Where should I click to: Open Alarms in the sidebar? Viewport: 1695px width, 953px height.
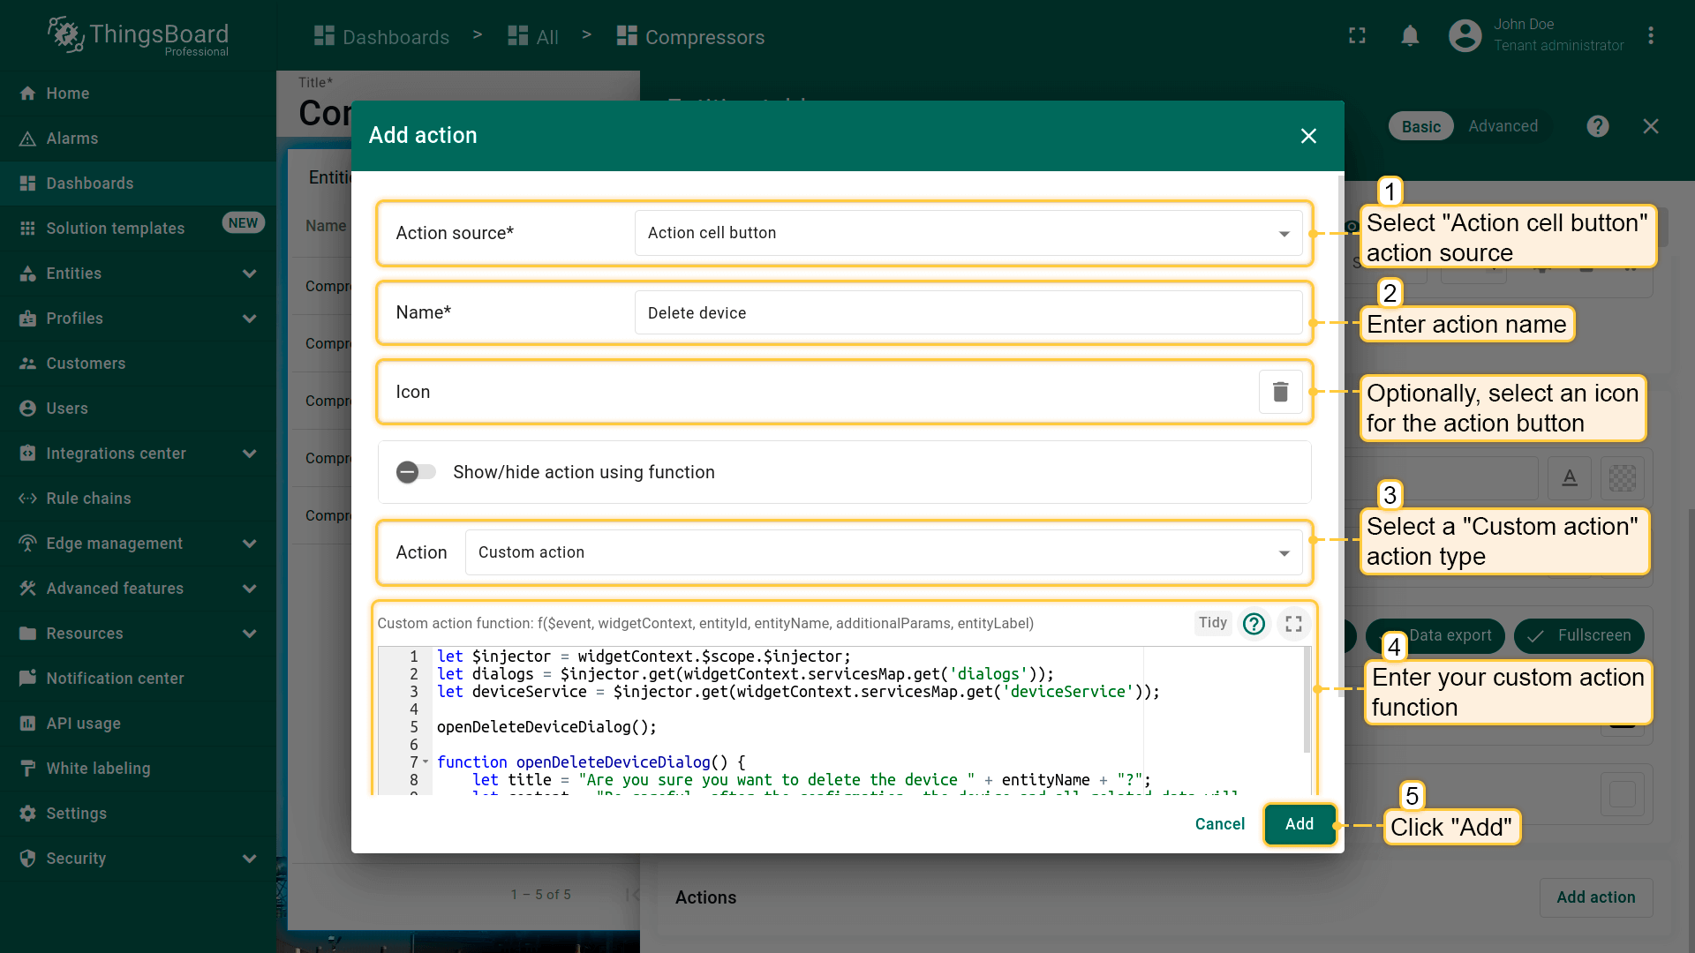[x=72, y=139]
